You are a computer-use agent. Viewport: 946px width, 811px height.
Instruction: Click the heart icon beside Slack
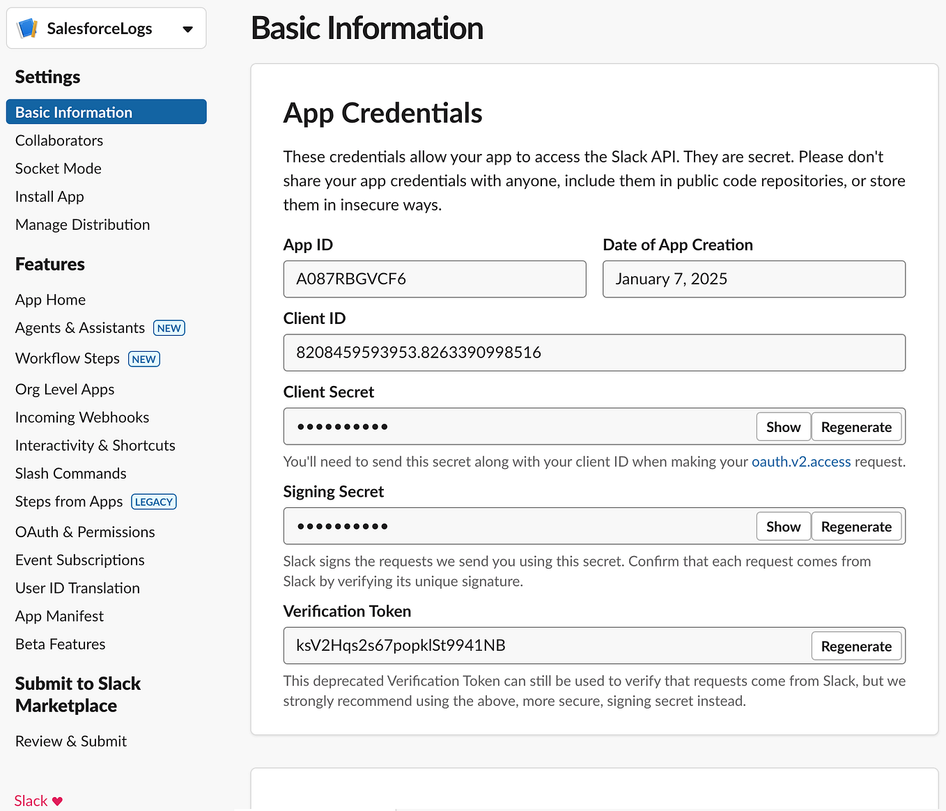[x=56, y=800]
